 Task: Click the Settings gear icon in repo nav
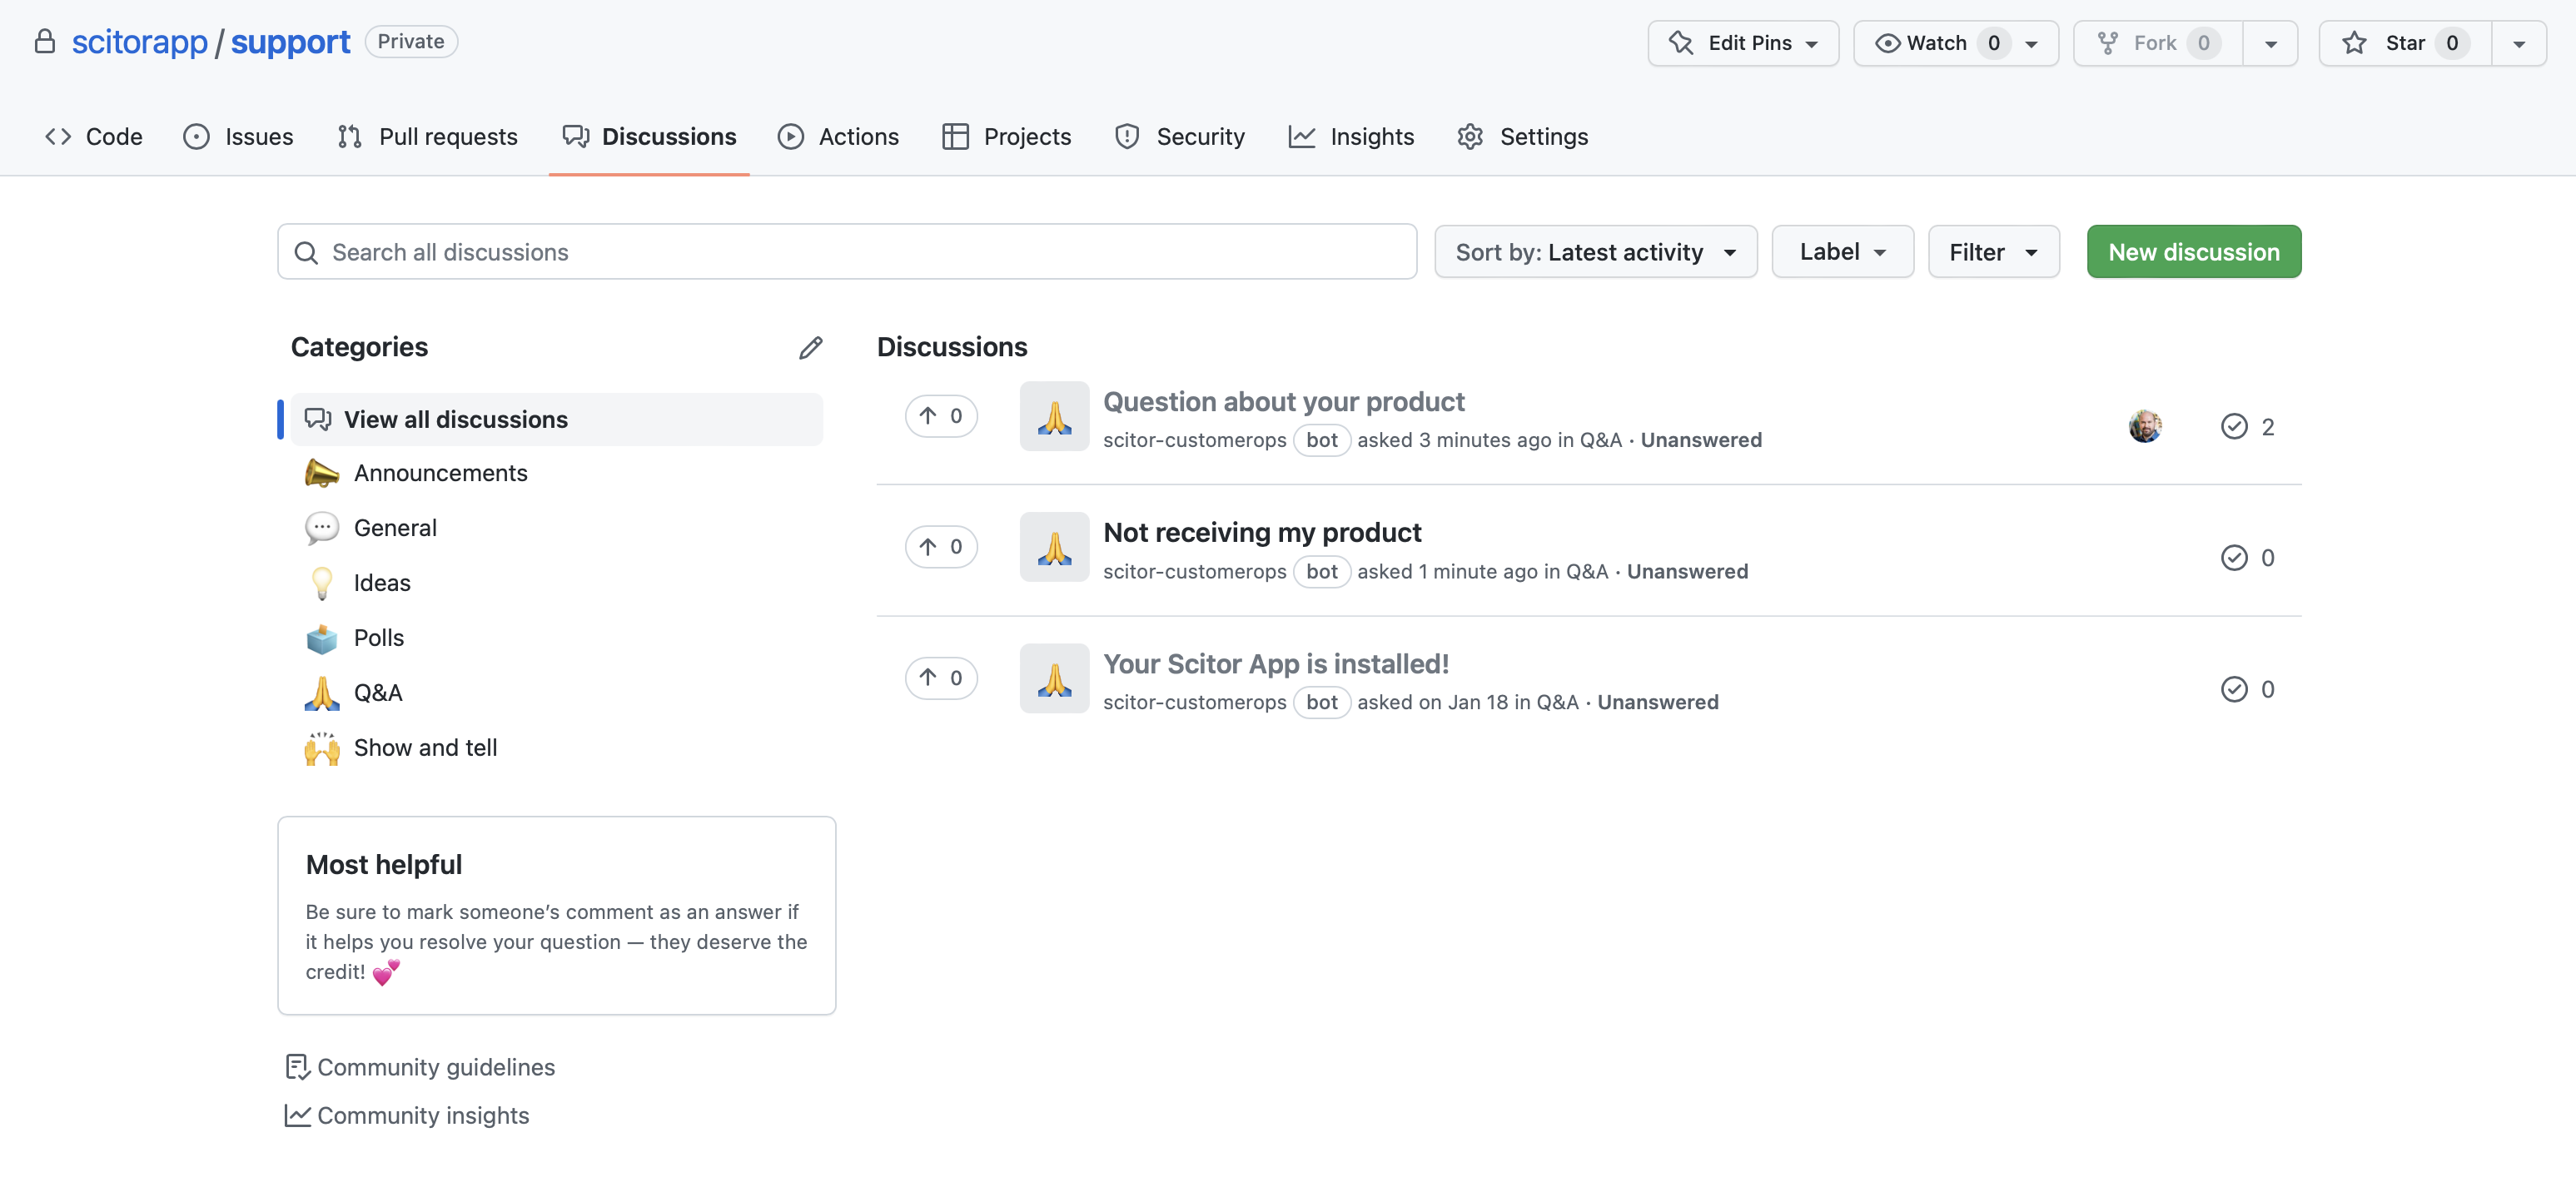coord(1469,136)
